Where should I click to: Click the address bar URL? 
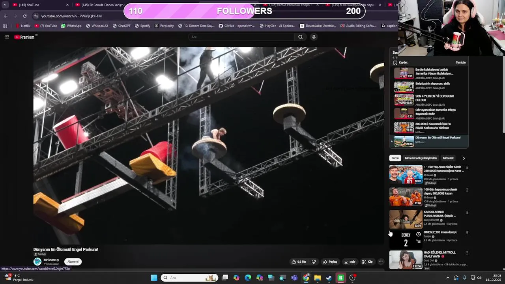pos(71,16)
